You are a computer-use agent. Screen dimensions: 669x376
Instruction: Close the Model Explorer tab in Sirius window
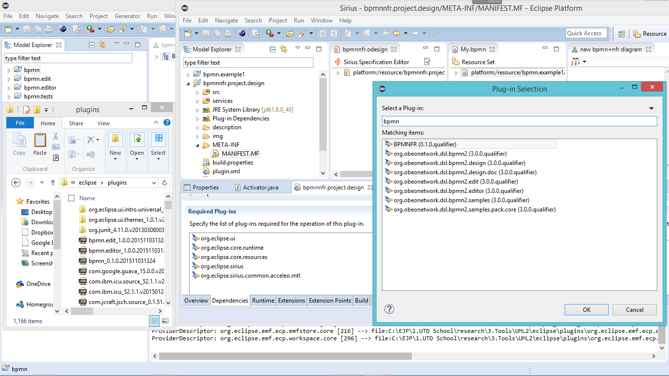(x=238, y=49)
